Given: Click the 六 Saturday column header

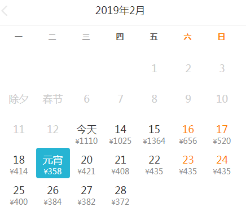Looking at the screenshot, I should pos(187,37).
